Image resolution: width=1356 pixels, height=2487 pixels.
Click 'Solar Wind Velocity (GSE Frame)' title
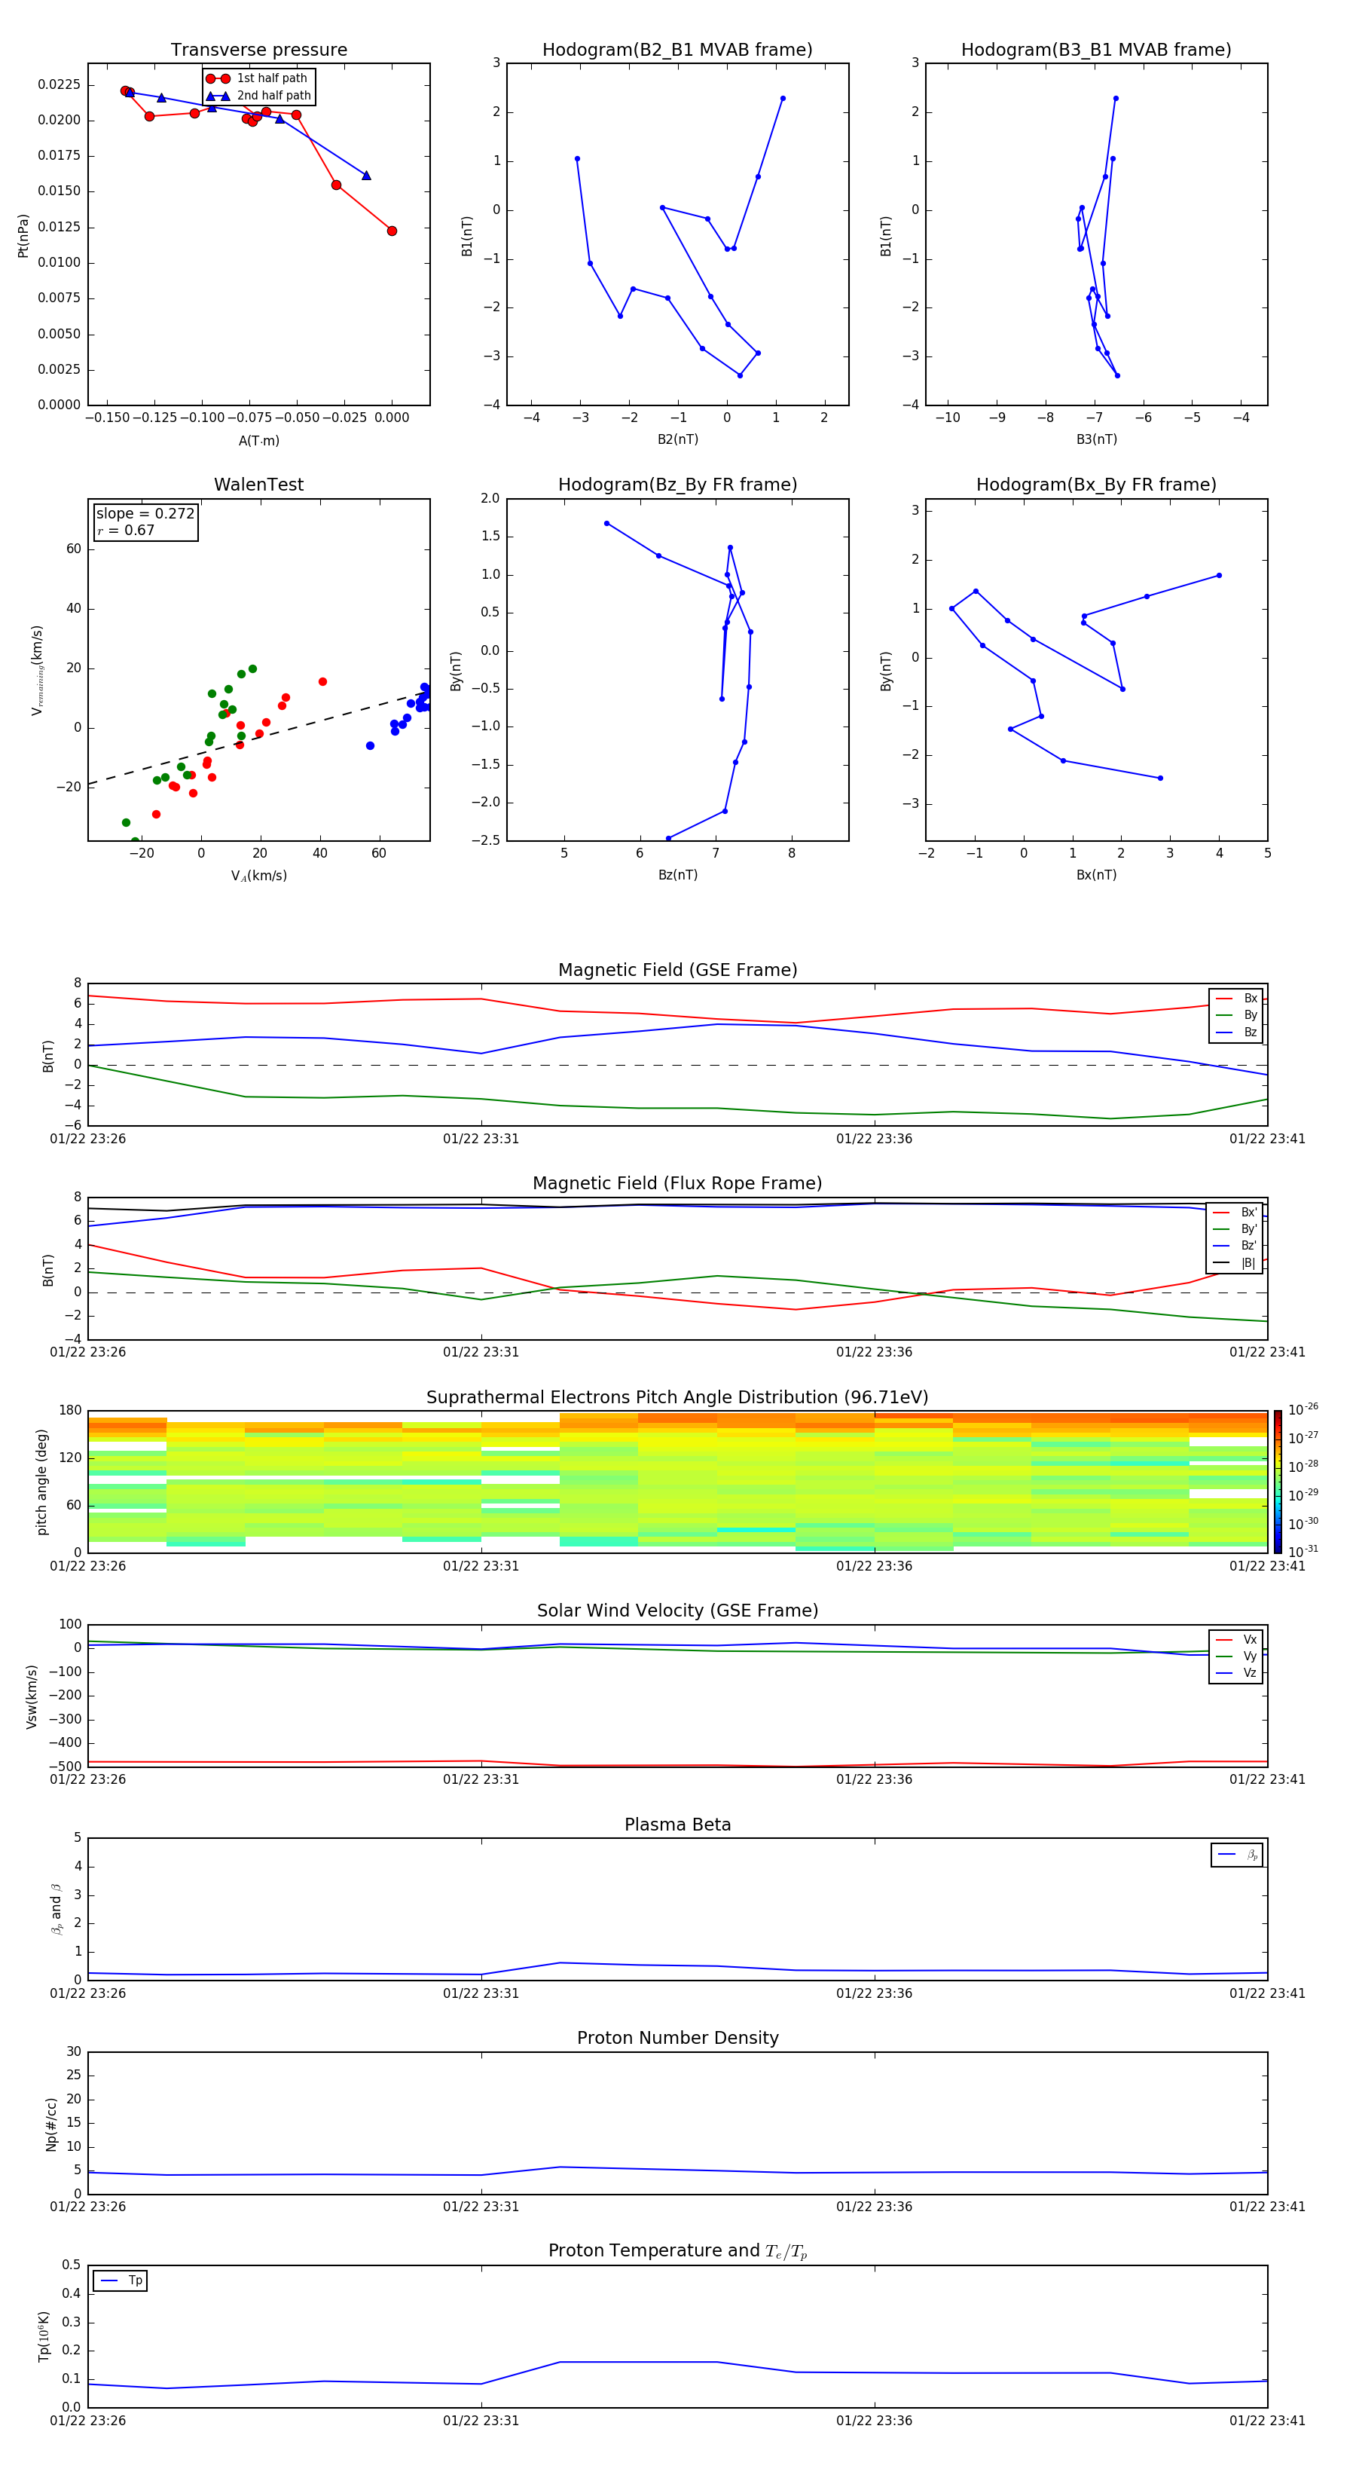[677, 1611]
